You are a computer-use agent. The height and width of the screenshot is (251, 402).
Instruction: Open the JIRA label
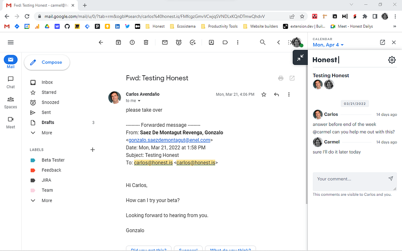tap(46, 180)
